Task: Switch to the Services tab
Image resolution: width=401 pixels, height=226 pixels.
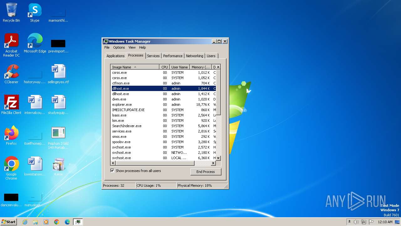Action: [x=153, y=56]
